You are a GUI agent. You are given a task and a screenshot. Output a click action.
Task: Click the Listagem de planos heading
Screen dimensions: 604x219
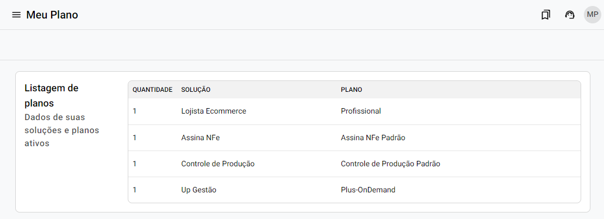coord(52,95)
